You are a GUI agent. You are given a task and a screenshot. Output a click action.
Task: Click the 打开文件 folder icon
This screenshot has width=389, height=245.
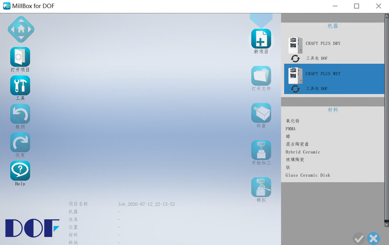coord(261,76)
